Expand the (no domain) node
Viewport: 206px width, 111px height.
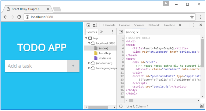pos(89,63)
